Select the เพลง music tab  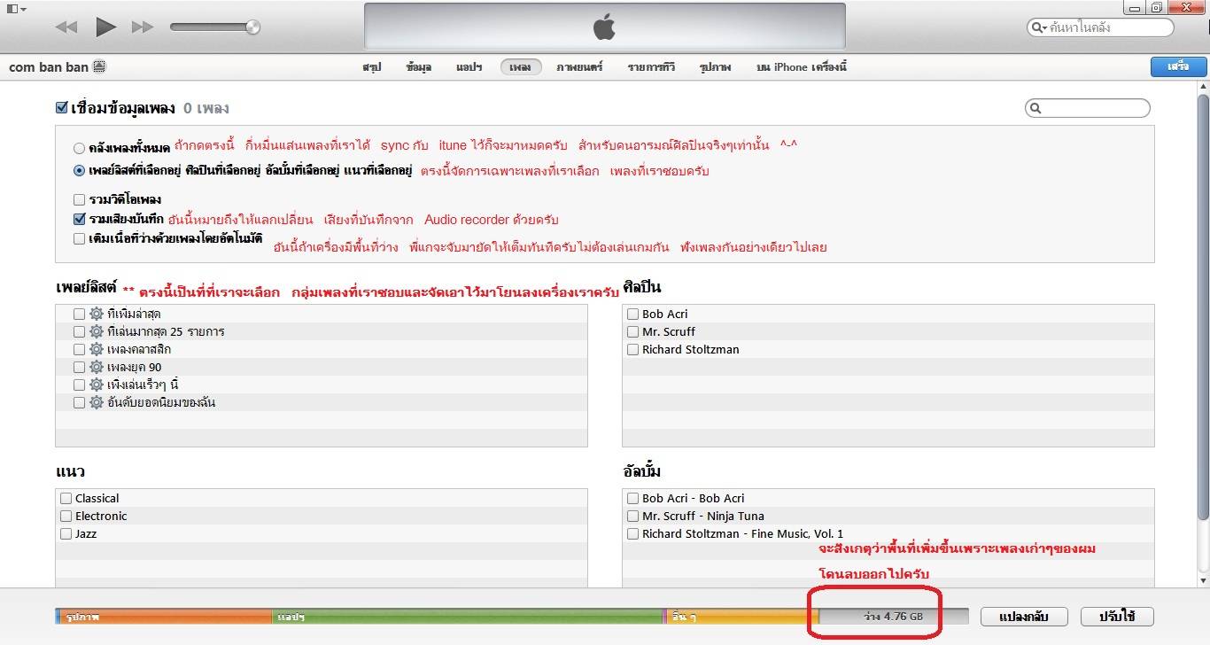pyautogui.click(x=521, y=66)
